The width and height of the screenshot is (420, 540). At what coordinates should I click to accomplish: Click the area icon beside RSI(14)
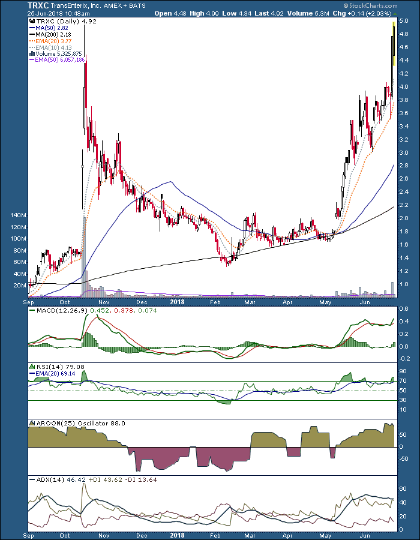tap(31, 367)
